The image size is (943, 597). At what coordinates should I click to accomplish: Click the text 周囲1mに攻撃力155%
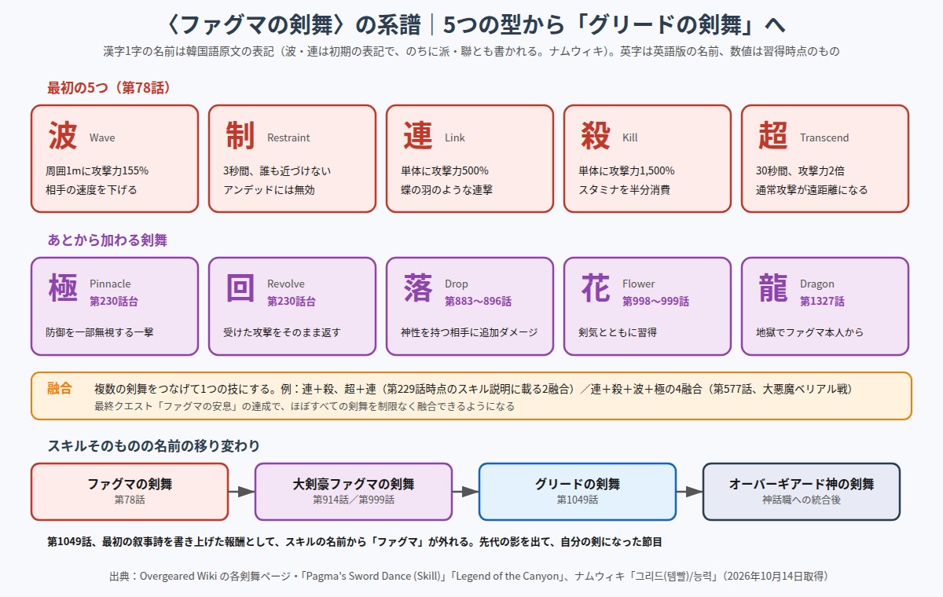pyautogui.click(x=97, y=170)
